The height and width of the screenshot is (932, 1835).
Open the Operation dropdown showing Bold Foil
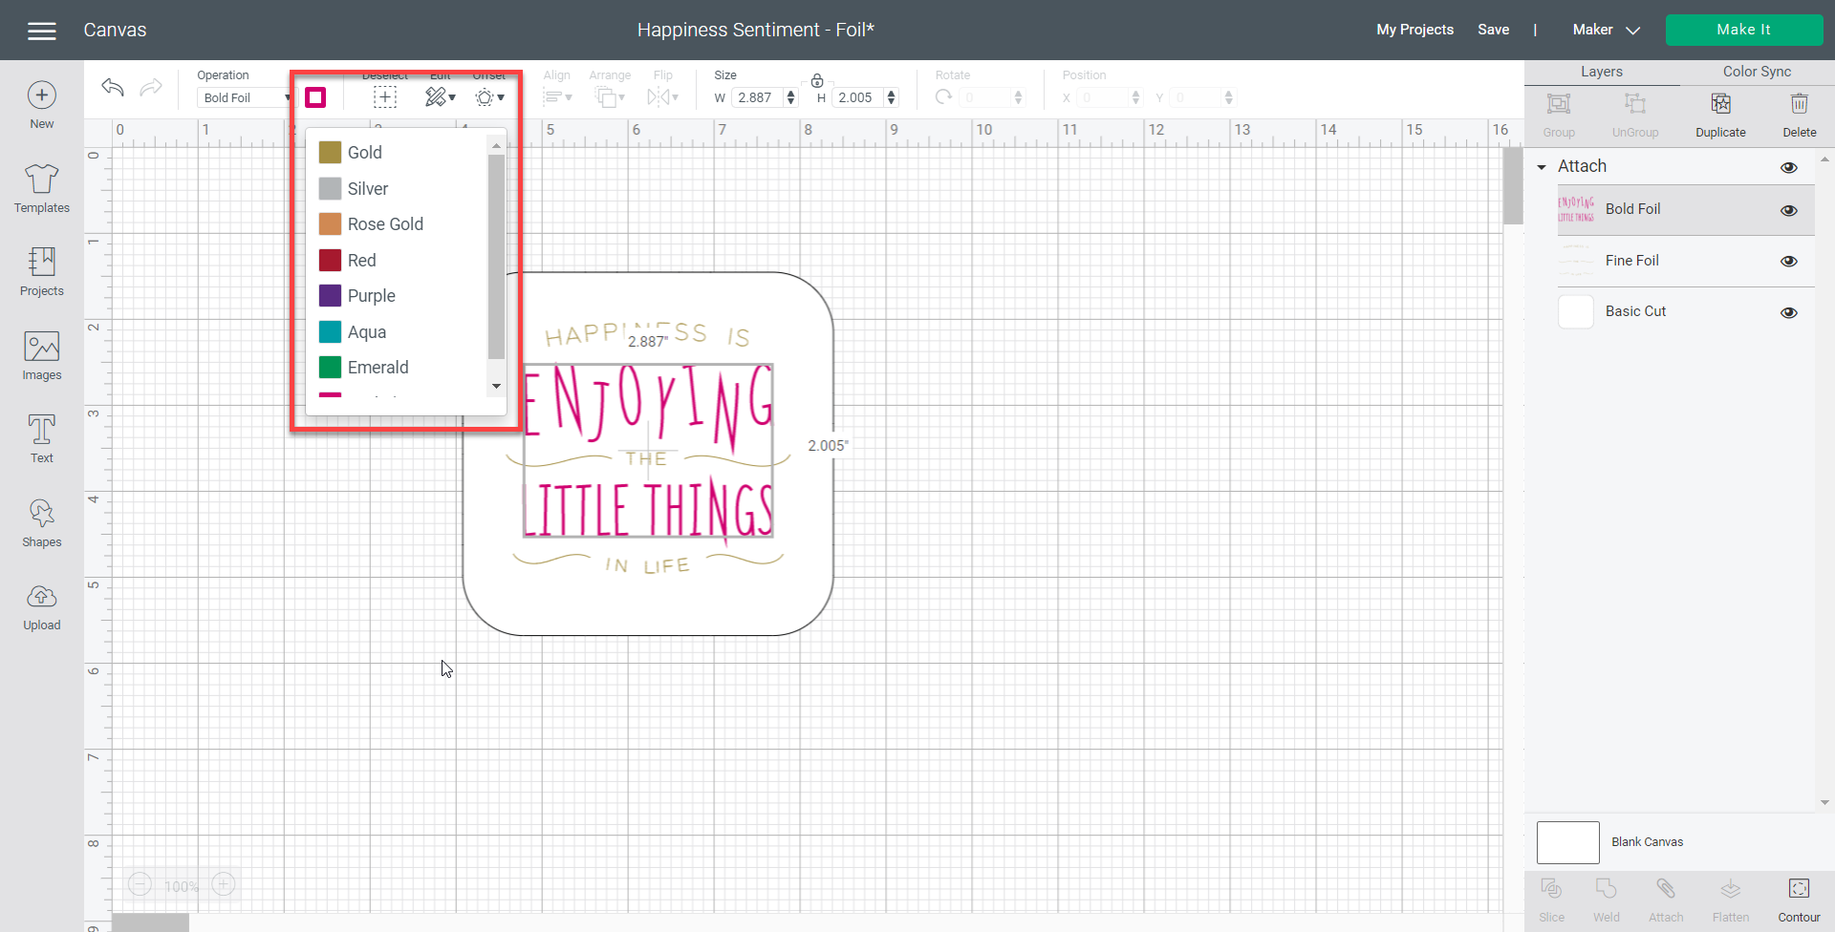(x=245, y=97)
